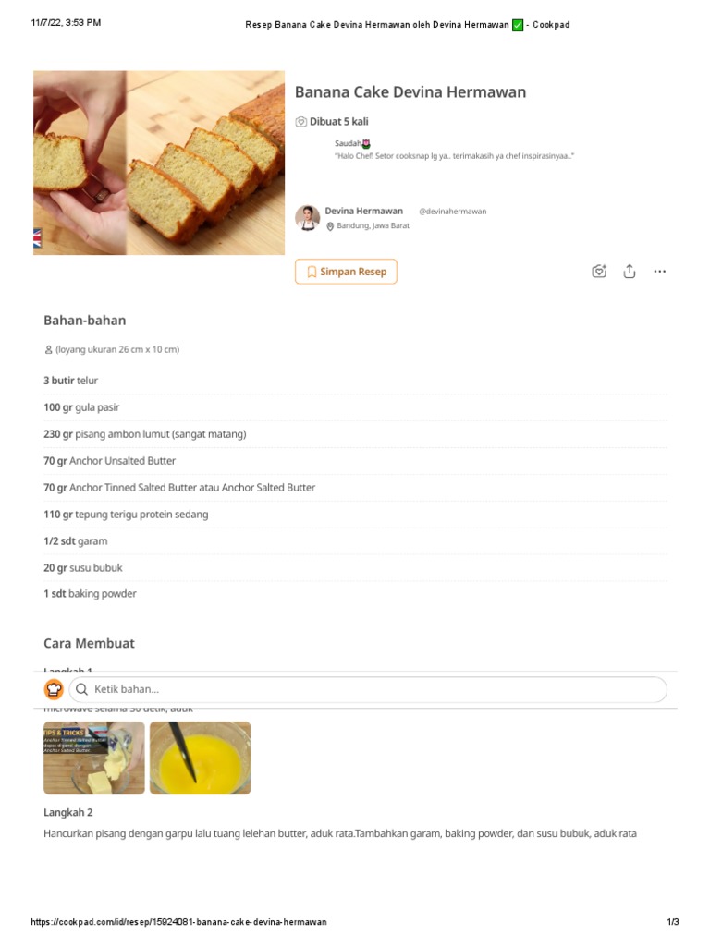The image size is (710, 946).
Task: Open the three-dot more options menu
Action: [659, 272]
